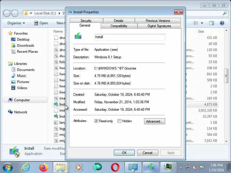Open the computer monitor taskbar icon
The height and width of the screenshot is (173, 231).
tap(168, 168)
